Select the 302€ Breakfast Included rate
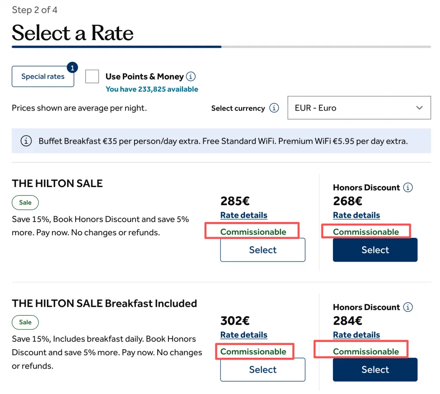Screen dimensions: 440x394 click(263, 369)
